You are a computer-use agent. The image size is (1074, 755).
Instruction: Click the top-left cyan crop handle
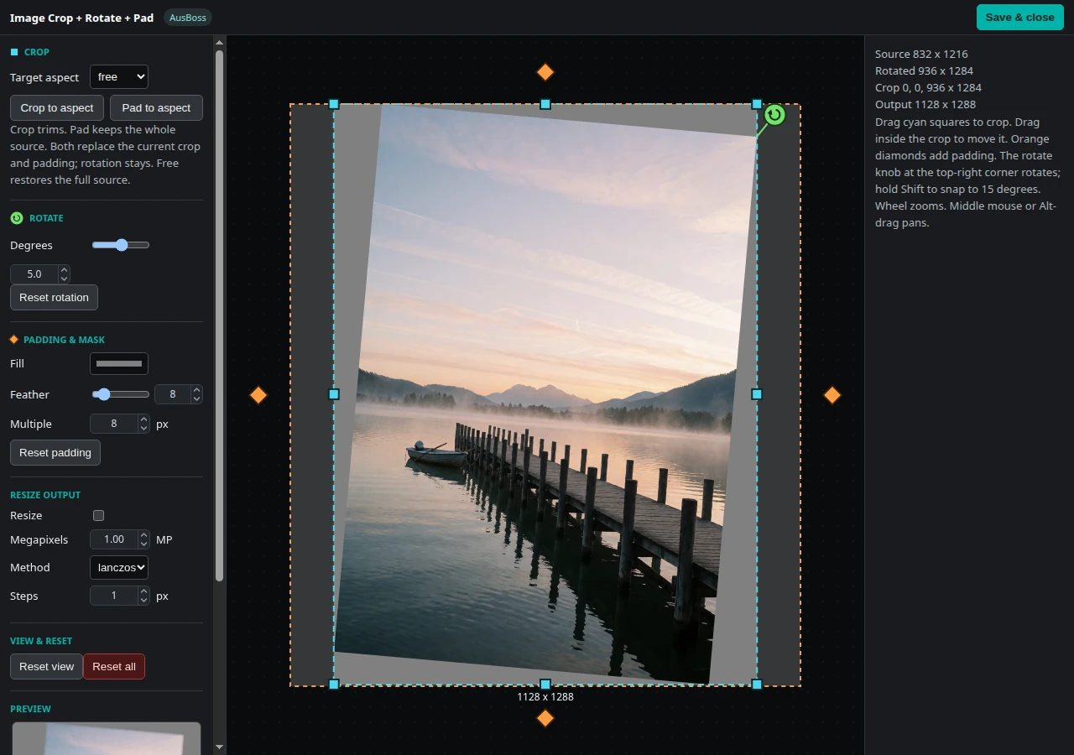(x=334, y=104)
